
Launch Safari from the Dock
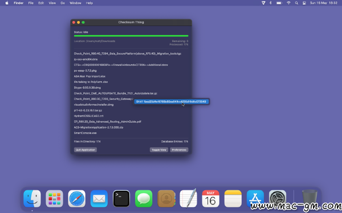77,198
